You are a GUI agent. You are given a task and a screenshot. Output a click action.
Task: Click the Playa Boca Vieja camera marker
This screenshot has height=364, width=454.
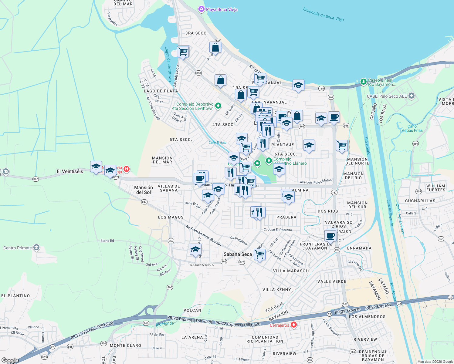pos(201,9)
